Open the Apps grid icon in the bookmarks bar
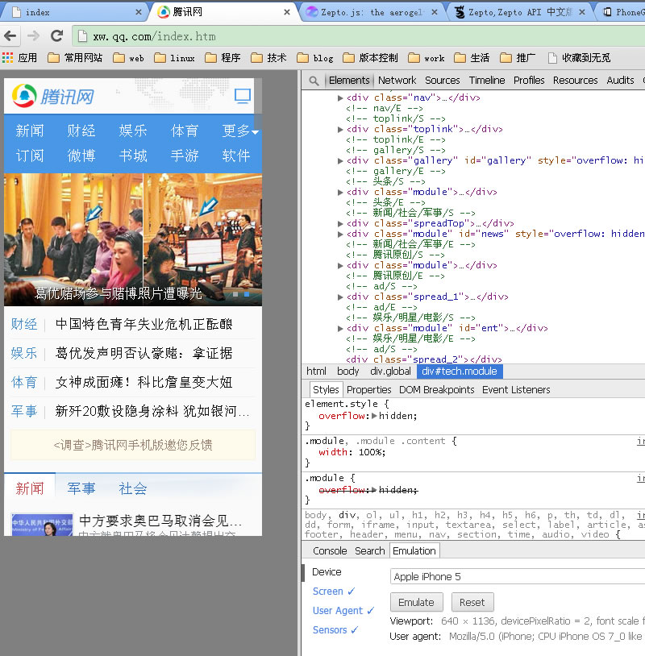The width and height of the screenshot is (645, 656). pyautogui.click(x=7, y=58)
